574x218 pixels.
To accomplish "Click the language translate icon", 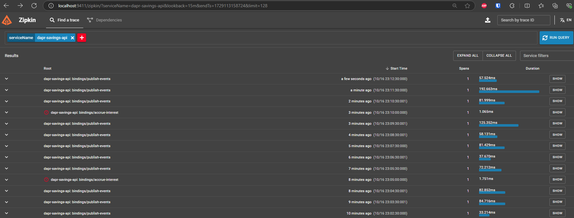I will (562, 20).
